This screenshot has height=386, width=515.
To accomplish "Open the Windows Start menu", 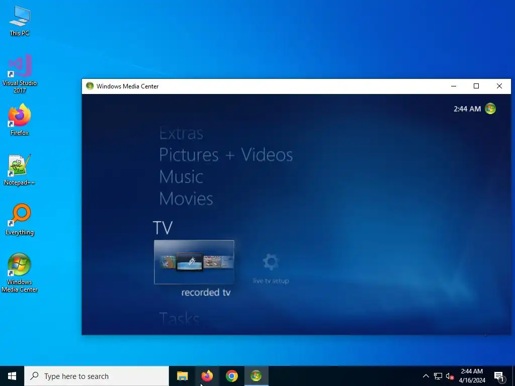I will click(x=12, y=376).
